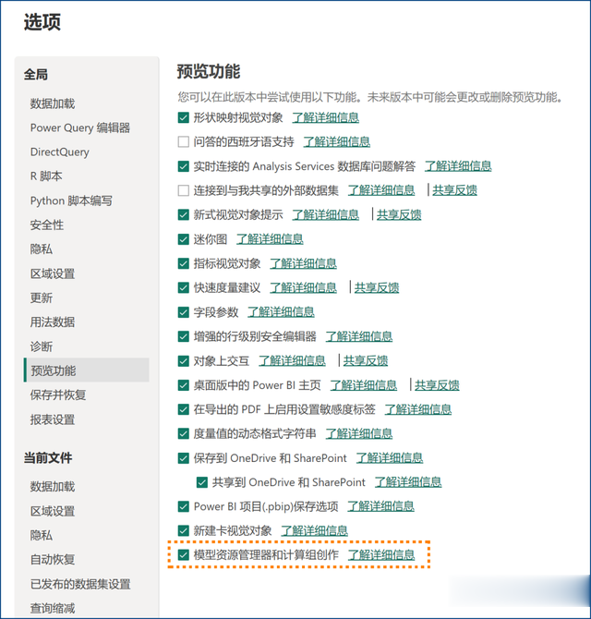Open 已发布的数据集设置 page
The height and width of the screenshot is (619, 591).
pyautogui.click(x=80, y=584)
